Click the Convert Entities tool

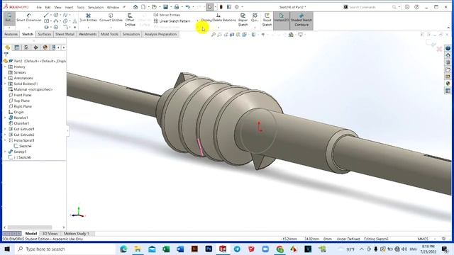pos(111,18)
